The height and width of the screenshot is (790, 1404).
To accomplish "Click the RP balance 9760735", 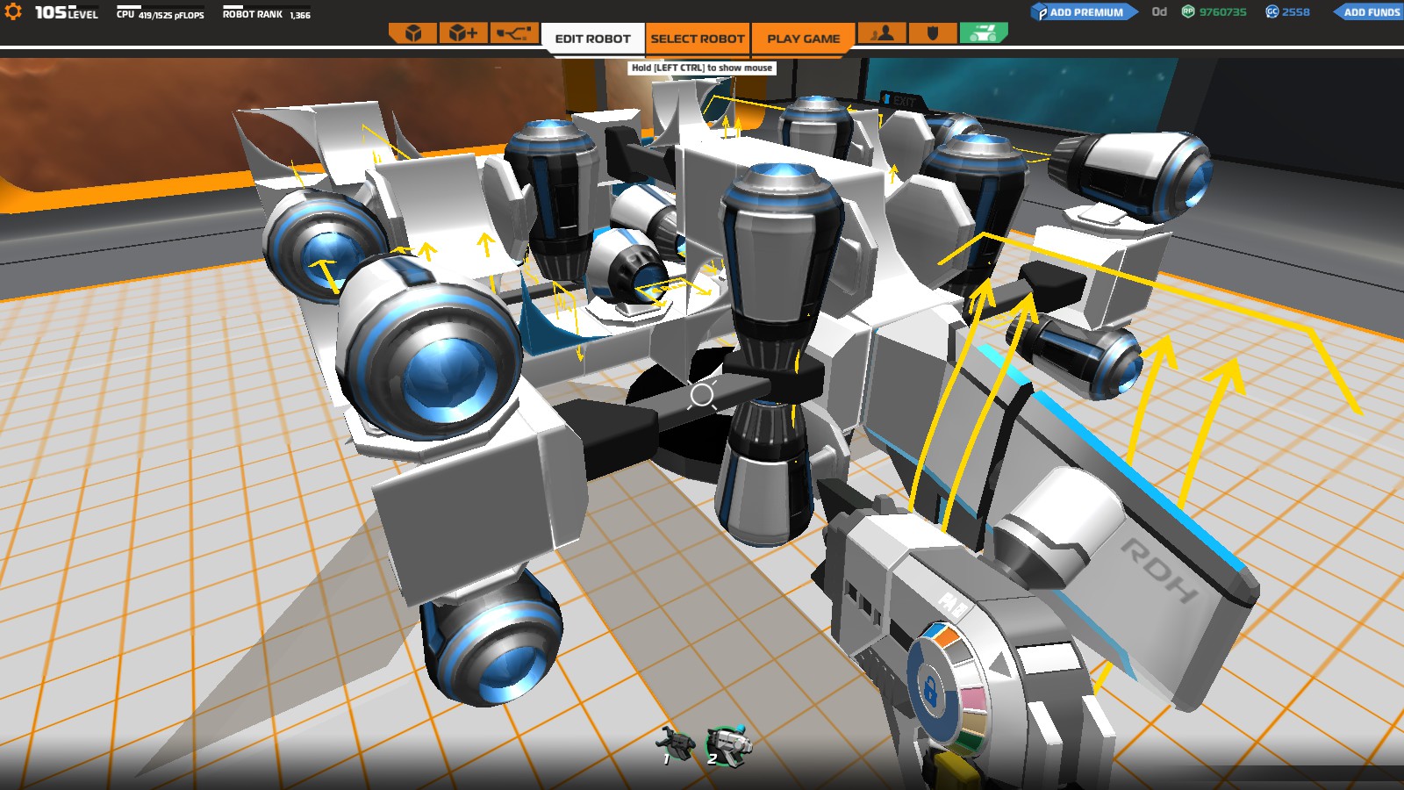I will [x=1223, y=12].
